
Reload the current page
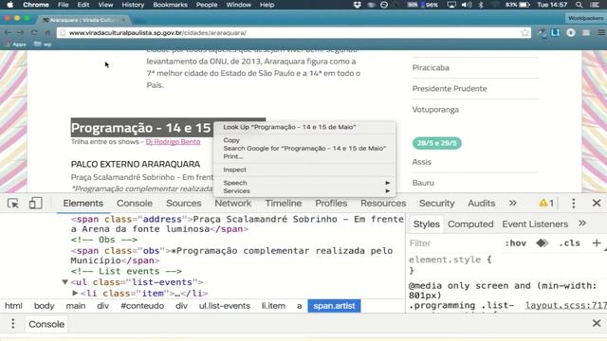click(x=34, y=33)
